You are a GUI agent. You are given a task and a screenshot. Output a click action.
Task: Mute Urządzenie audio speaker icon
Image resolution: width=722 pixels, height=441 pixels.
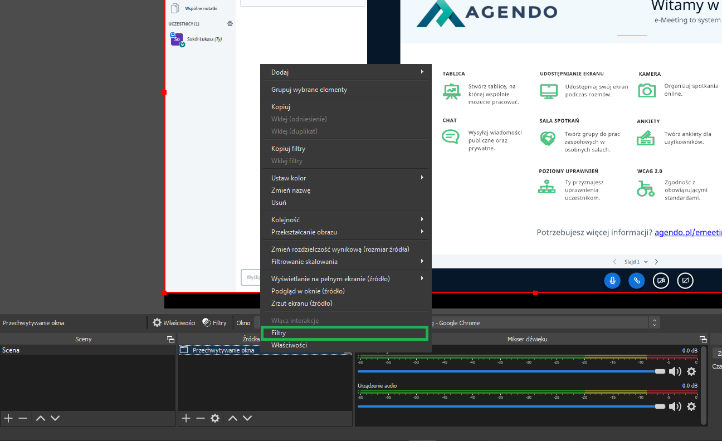click(675, 406)
